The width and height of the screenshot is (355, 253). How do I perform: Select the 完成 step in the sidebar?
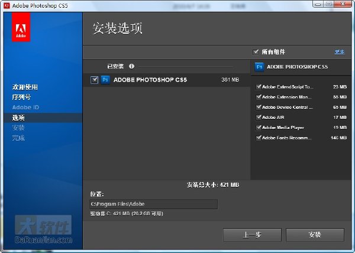click(x=18, y=138)
